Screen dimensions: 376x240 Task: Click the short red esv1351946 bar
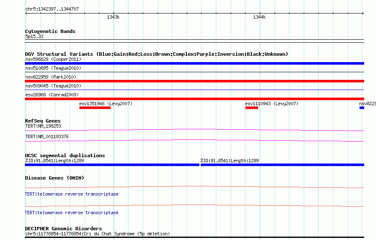coord(95,108)
